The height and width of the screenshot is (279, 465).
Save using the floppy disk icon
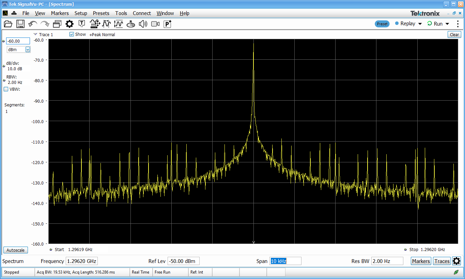click(20, 24)
